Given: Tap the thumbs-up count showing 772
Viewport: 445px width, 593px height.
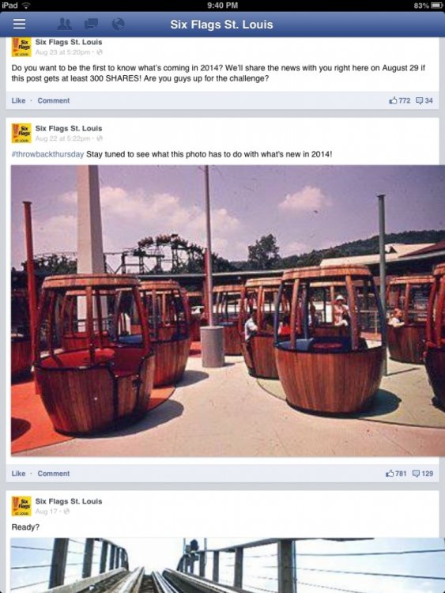Looking at the screenshot, I should 400,100.
